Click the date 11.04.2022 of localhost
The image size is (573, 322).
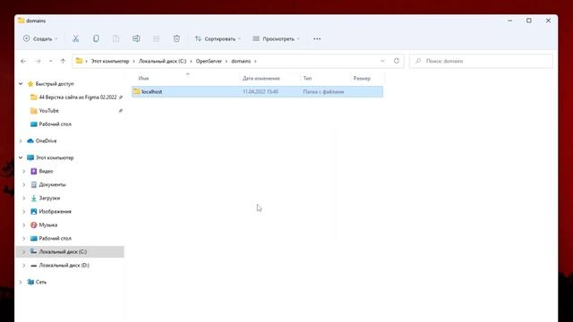(261, 91)
